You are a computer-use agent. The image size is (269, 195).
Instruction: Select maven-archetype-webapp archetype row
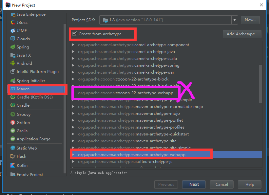pyautogui.click(x=166, y=154)
